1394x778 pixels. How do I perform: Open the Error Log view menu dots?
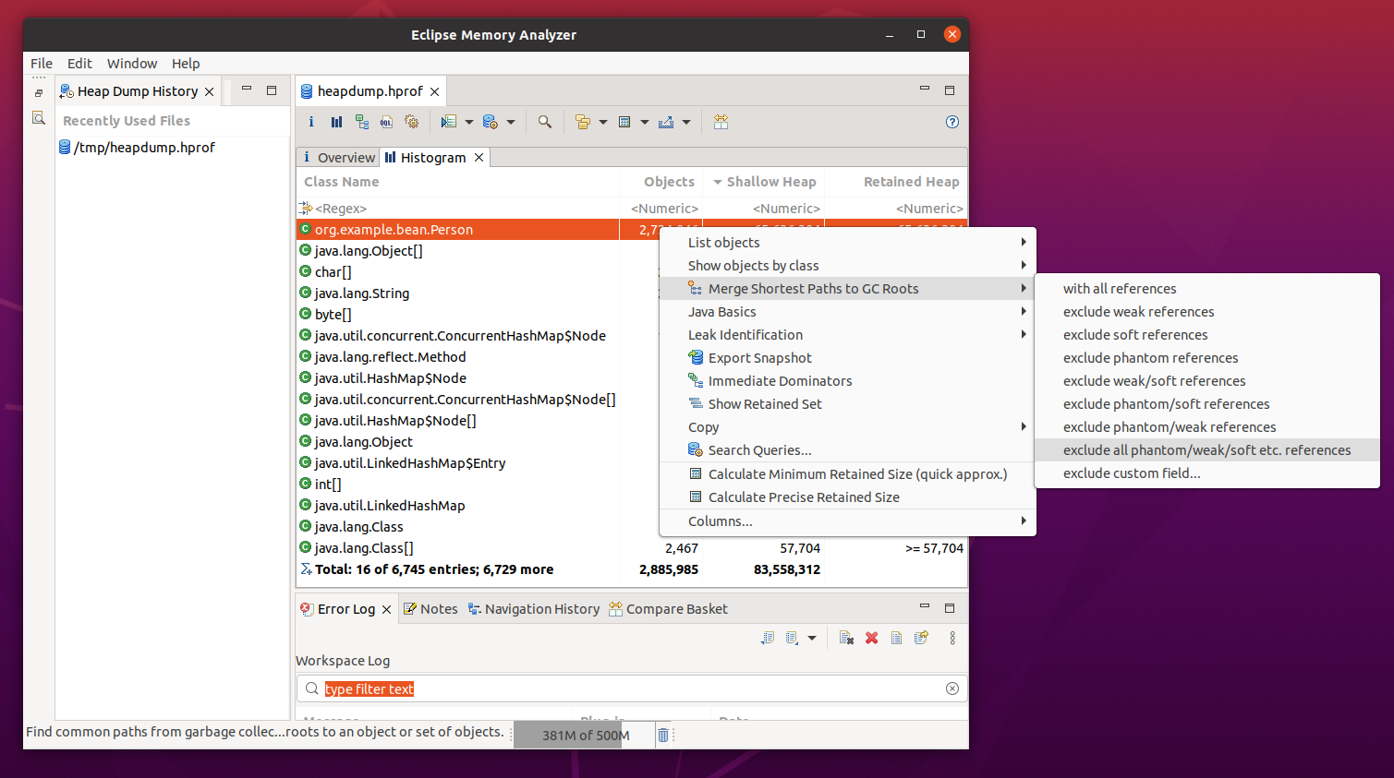952,638
